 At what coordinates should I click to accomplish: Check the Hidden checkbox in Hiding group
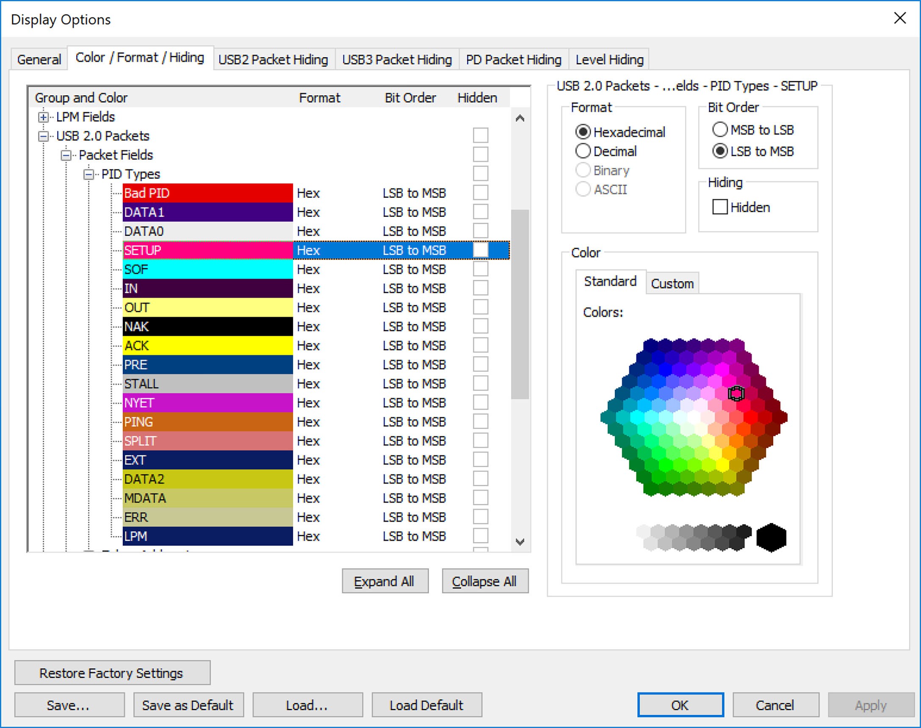click(720, 207)
